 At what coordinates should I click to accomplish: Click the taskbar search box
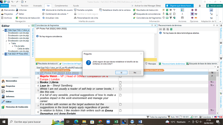pos(36,122)
